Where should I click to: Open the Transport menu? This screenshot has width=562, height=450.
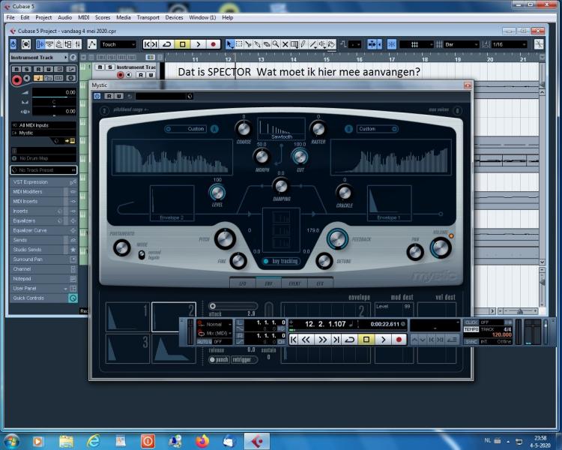point(148,17)
